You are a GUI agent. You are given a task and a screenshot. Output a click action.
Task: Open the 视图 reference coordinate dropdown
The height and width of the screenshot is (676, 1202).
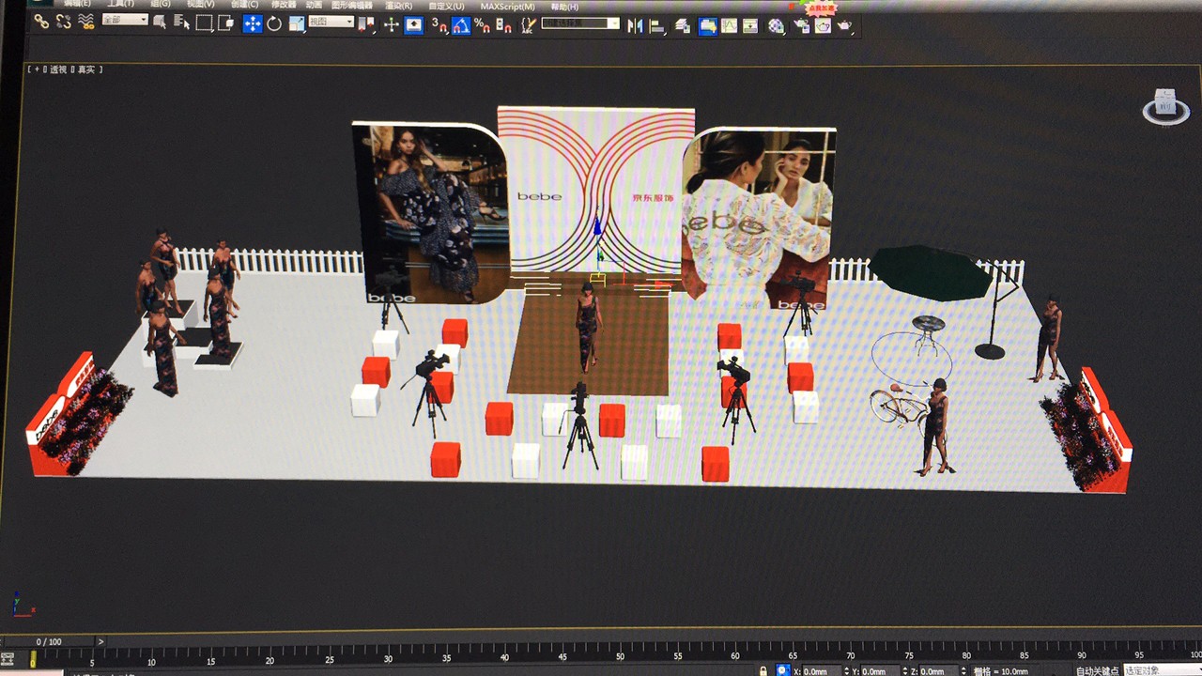click(x=331, y=22)
